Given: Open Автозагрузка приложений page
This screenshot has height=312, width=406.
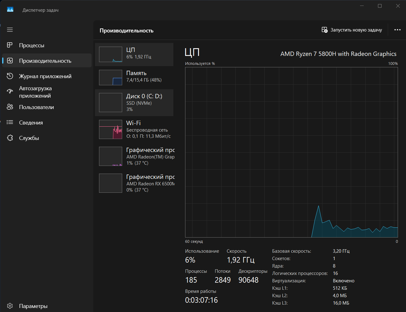Looking at the screenshot, I should point(47,92).
